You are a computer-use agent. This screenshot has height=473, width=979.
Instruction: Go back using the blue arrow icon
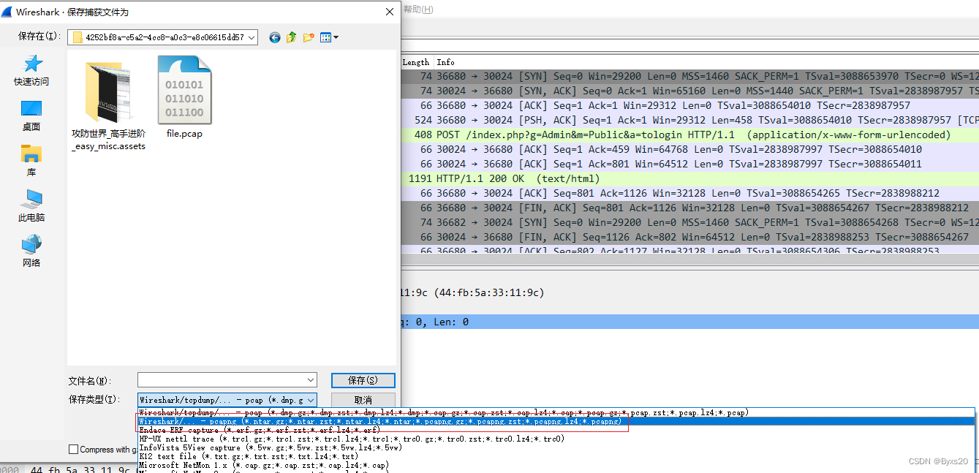pyautogui.click(x=275, y=37)
